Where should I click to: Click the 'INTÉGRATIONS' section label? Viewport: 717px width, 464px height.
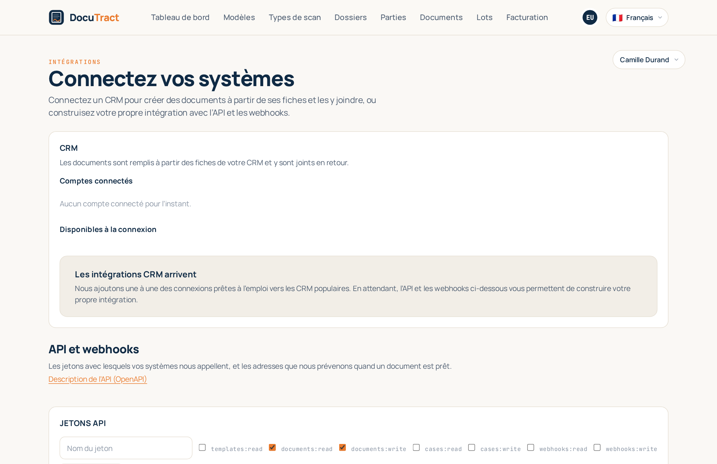click(x=75, y=62)
